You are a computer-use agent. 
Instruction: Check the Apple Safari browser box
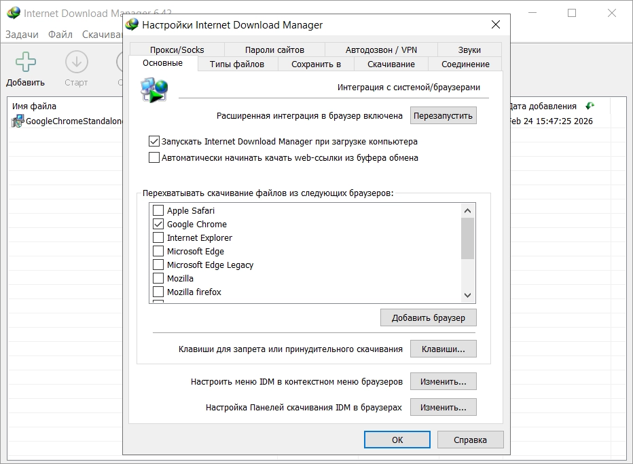coord(158,210)
